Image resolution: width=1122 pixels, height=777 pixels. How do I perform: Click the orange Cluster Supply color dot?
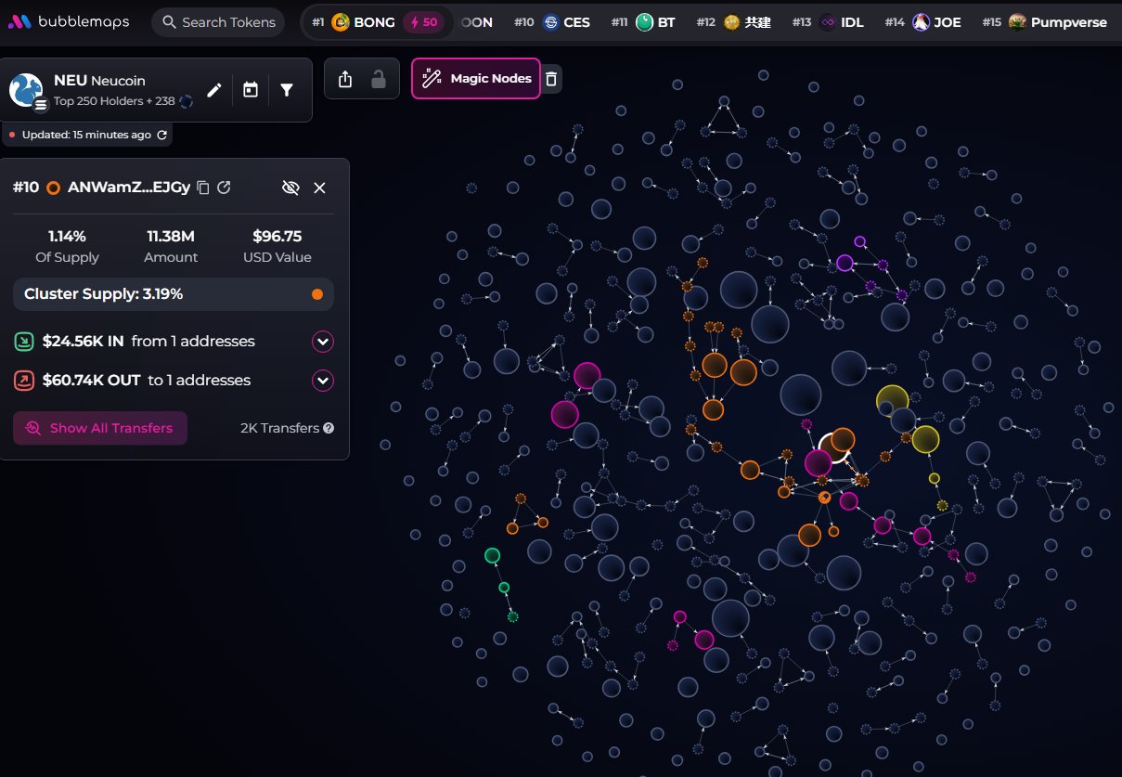(317, 294)
